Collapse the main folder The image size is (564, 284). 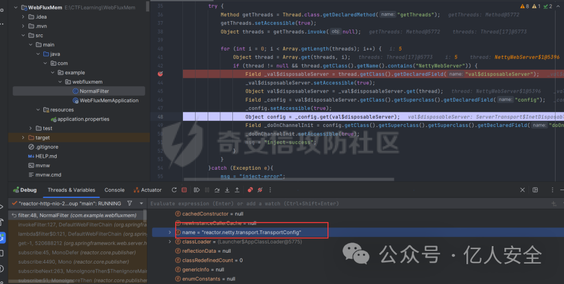click(x=31, y=45)
